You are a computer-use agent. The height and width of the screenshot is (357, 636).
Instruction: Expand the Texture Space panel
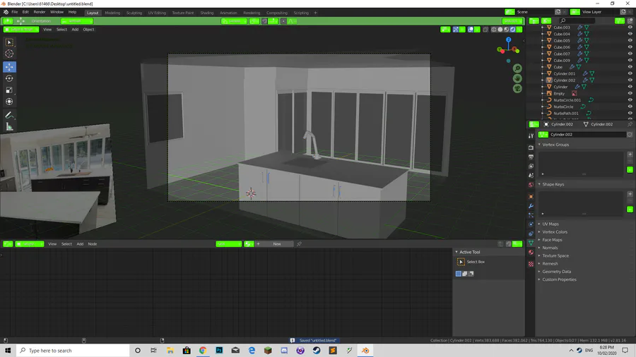click(x=539, y=256)
